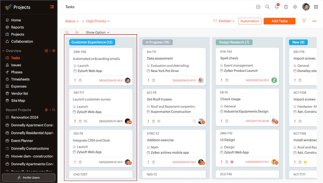Click the search magnifier in top bar

pyautogui.click(x=267, y=7)
